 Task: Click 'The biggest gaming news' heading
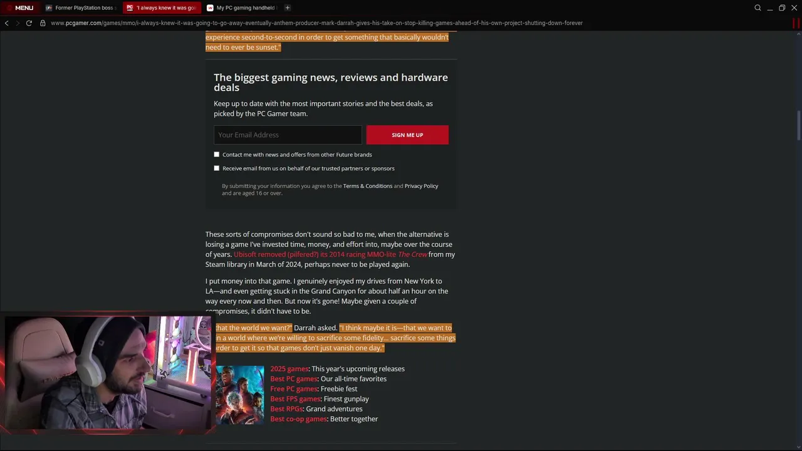click(331, 82)
